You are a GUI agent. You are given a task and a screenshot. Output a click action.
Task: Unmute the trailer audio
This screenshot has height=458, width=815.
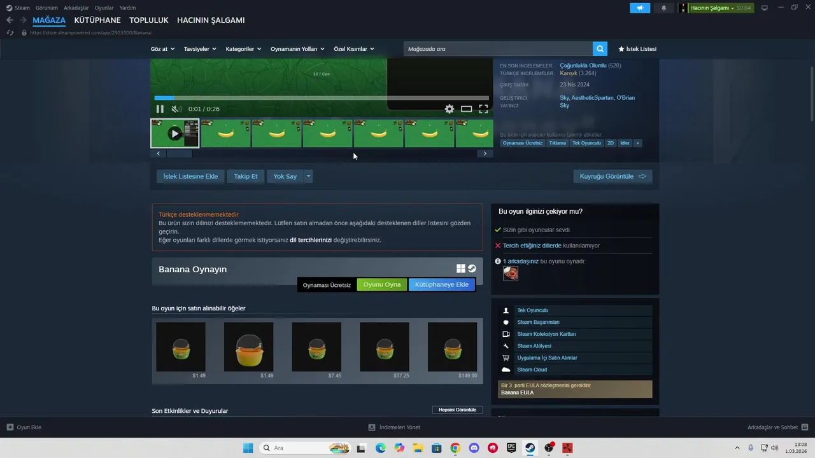click(x=176, y=109)
